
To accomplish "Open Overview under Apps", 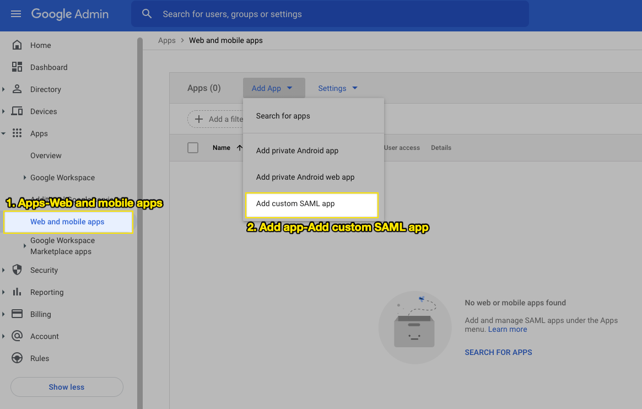I will 46,155.
